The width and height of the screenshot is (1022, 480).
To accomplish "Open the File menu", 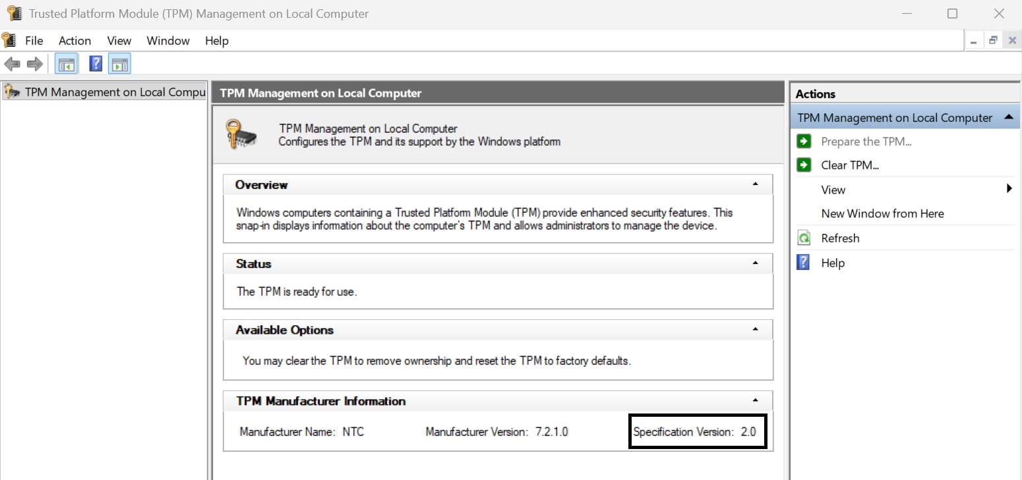I will (34, 41).
